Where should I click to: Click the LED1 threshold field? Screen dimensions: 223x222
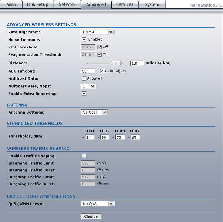90,137
